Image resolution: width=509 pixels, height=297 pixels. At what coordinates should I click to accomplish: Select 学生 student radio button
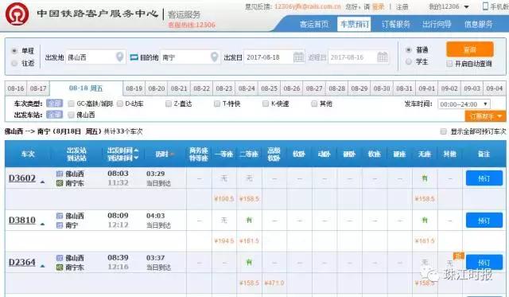(x=409, y=62)
